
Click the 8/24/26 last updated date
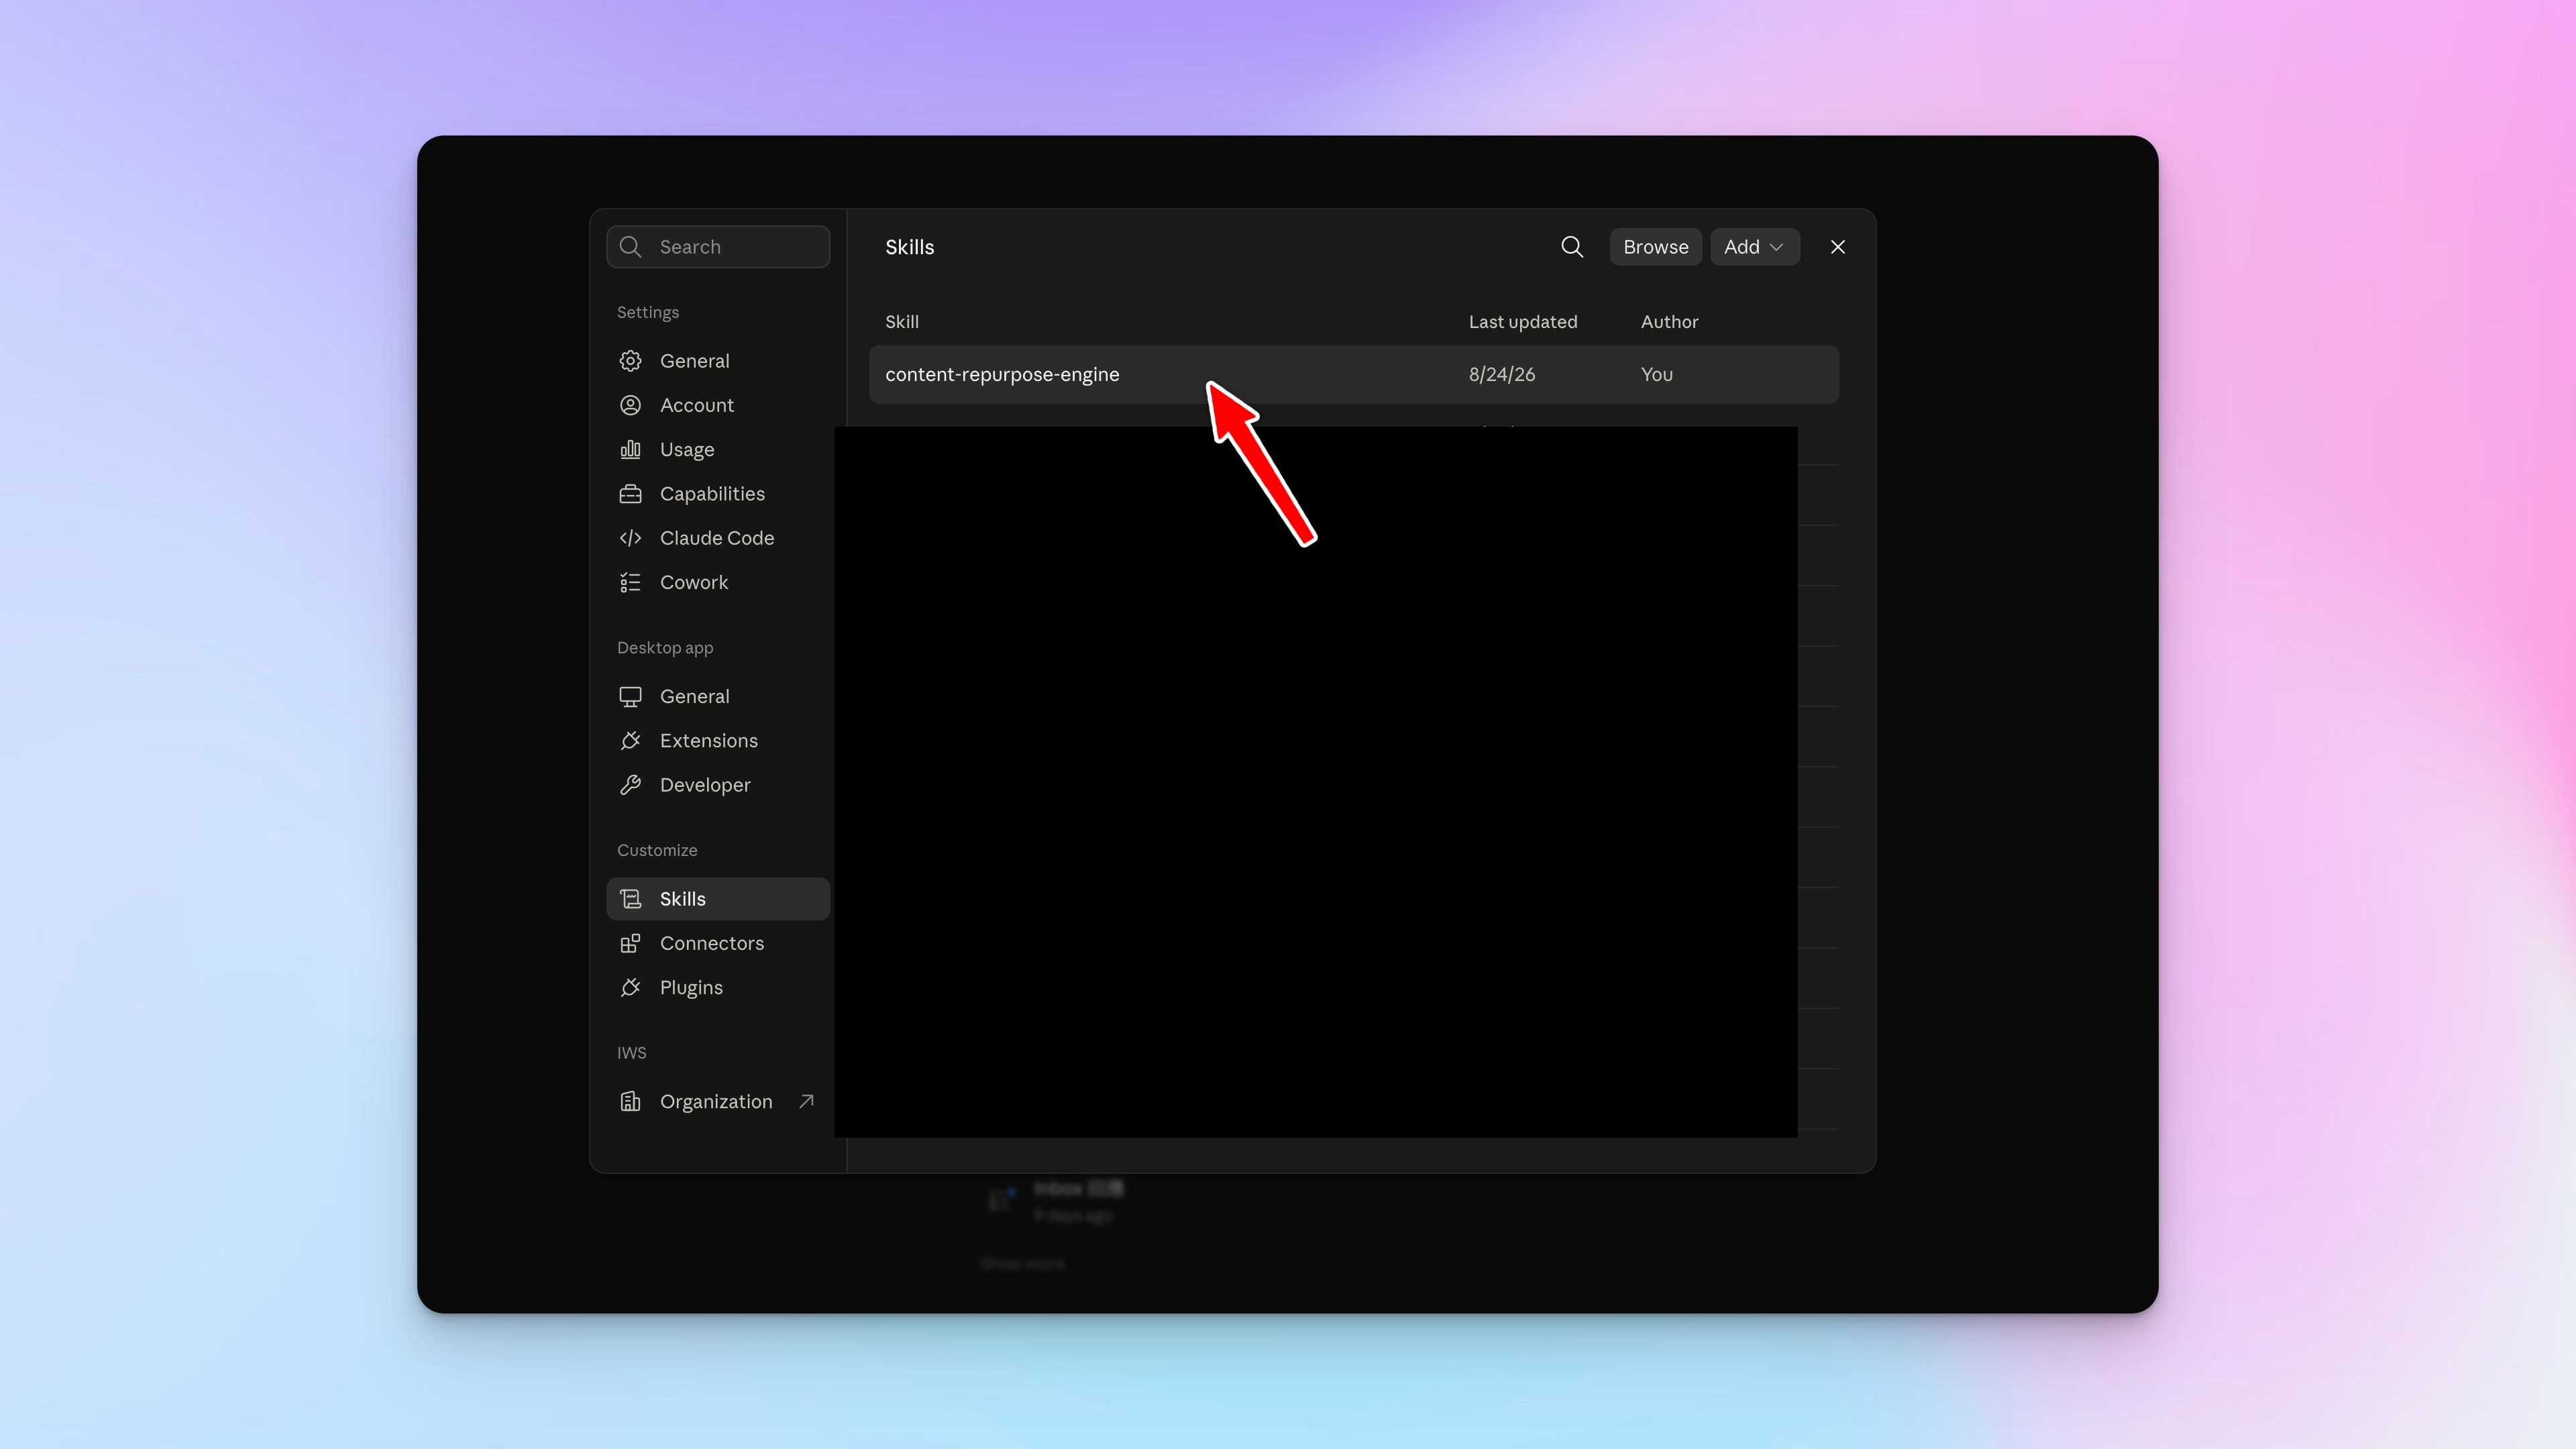(1502, 375)
